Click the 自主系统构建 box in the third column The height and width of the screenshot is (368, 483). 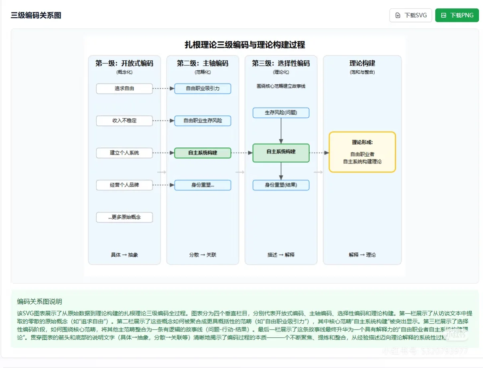(281, 153)
